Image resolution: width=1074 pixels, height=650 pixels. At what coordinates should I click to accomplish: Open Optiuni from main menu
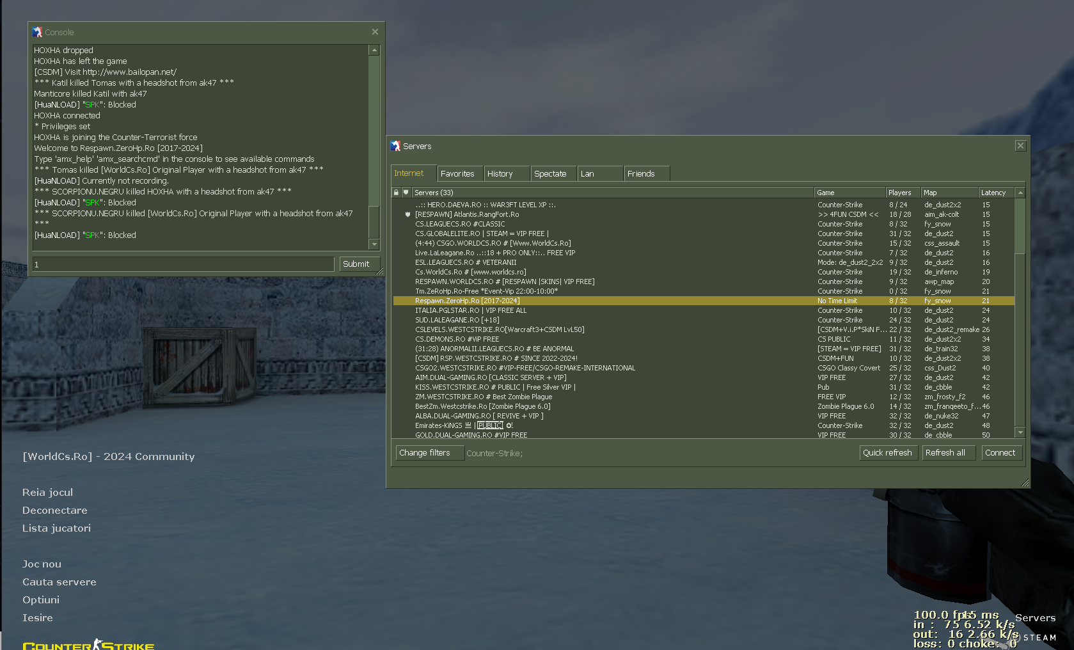pyautogui.click(x=41, y=599)
